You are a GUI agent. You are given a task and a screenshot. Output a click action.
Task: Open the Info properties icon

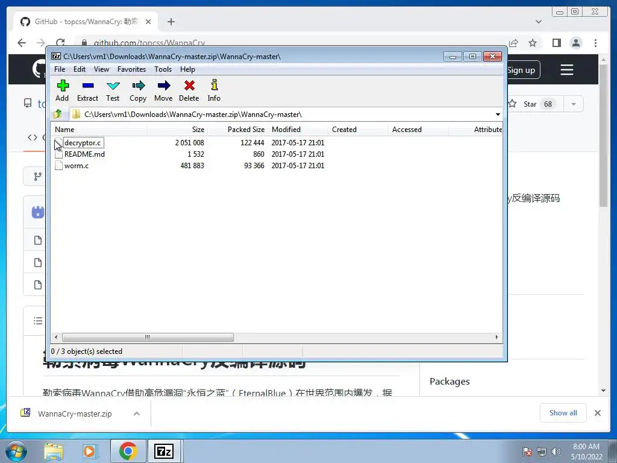215,85
